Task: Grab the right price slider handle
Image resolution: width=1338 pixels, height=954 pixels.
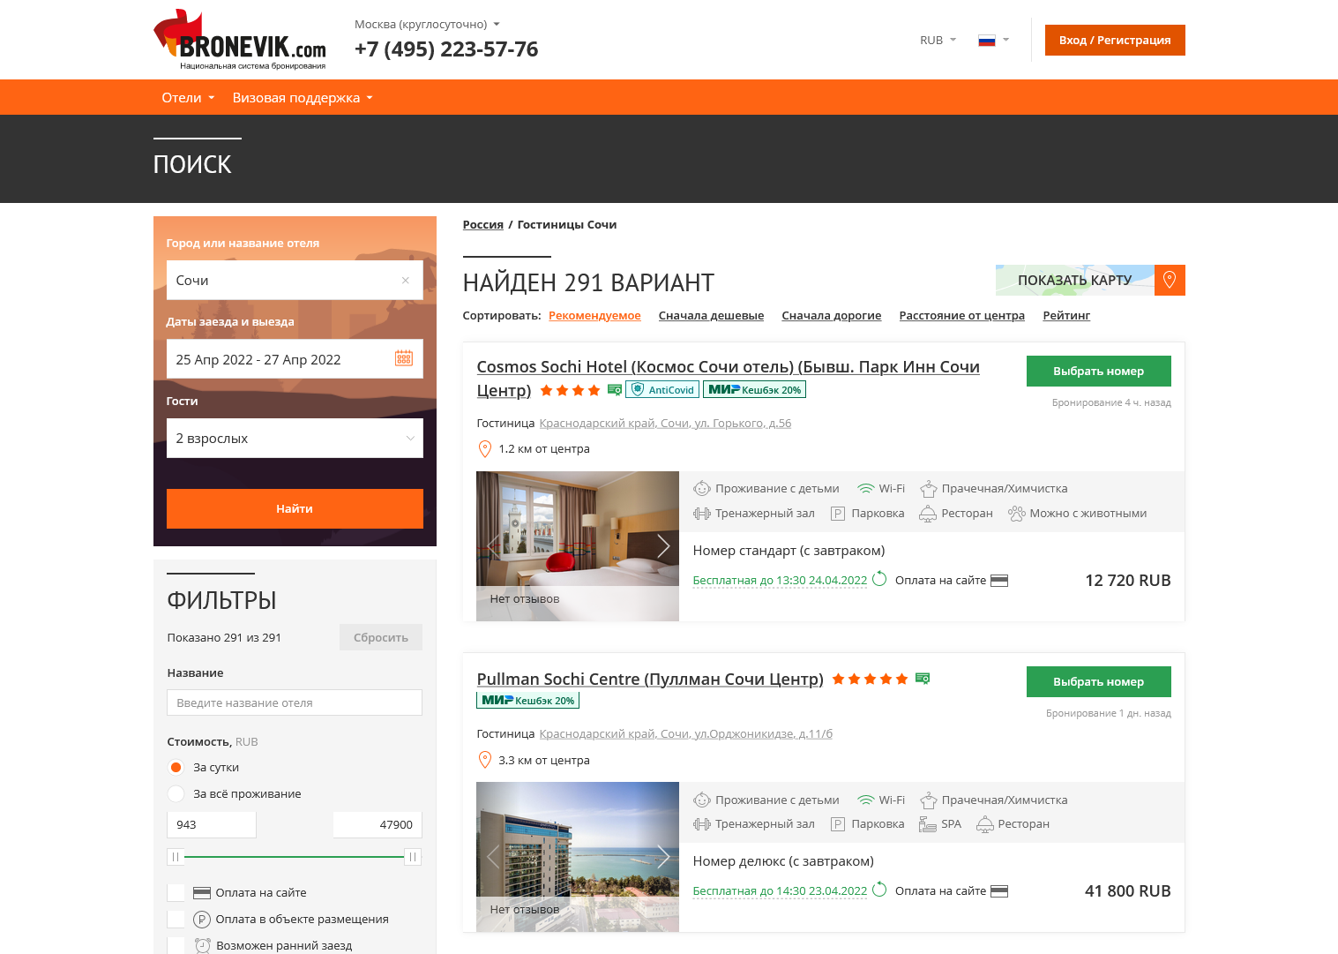Action: click(412, 857)
